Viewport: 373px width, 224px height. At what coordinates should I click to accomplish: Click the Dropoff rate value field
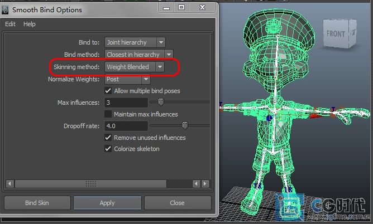click(x=126, y=126)
